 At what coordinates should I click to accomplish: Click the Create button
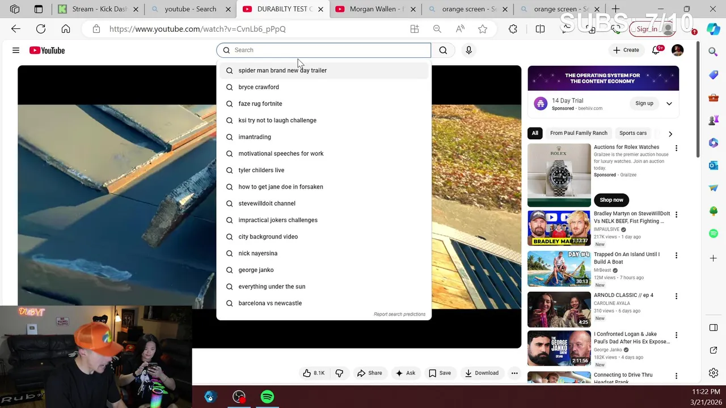pyautogui.click(x=626, y=50)
